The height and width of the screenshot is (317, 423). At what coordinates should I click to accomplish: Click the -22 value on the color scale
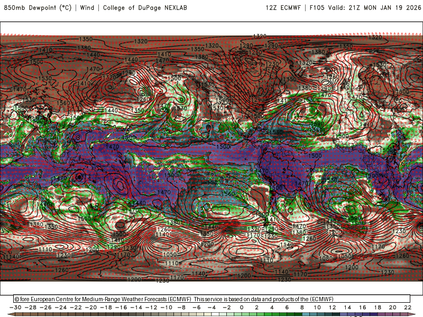[76, 307]
